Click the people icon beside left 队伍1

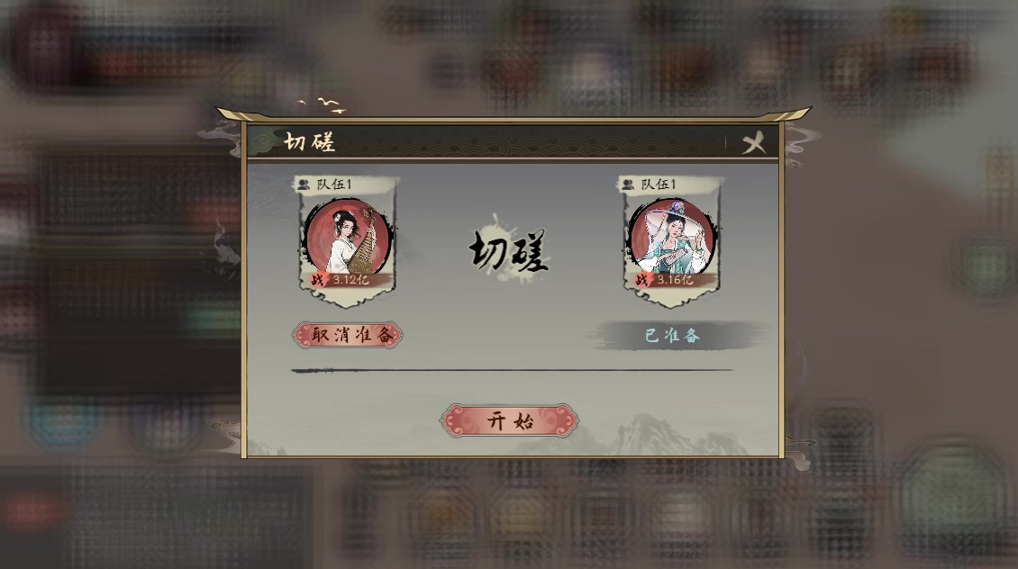304,185
